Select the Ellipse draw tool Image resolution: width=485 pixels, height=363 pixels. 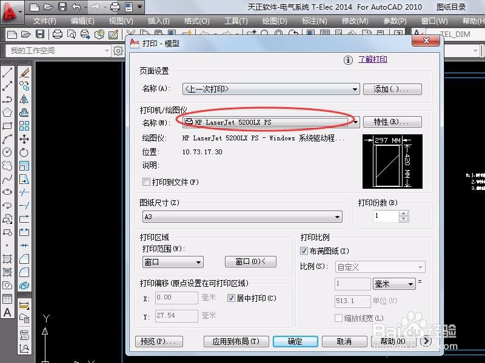7,192
